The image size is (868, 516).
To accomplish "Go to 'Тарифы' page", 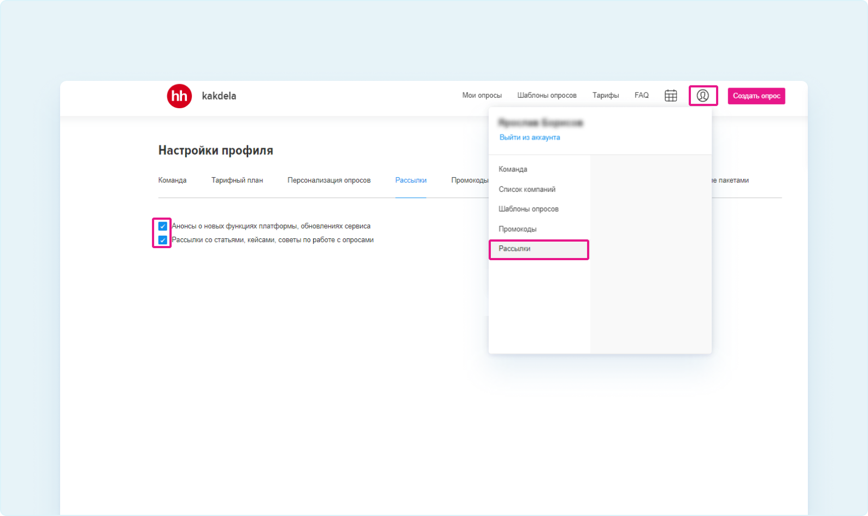I will point(606,95).
